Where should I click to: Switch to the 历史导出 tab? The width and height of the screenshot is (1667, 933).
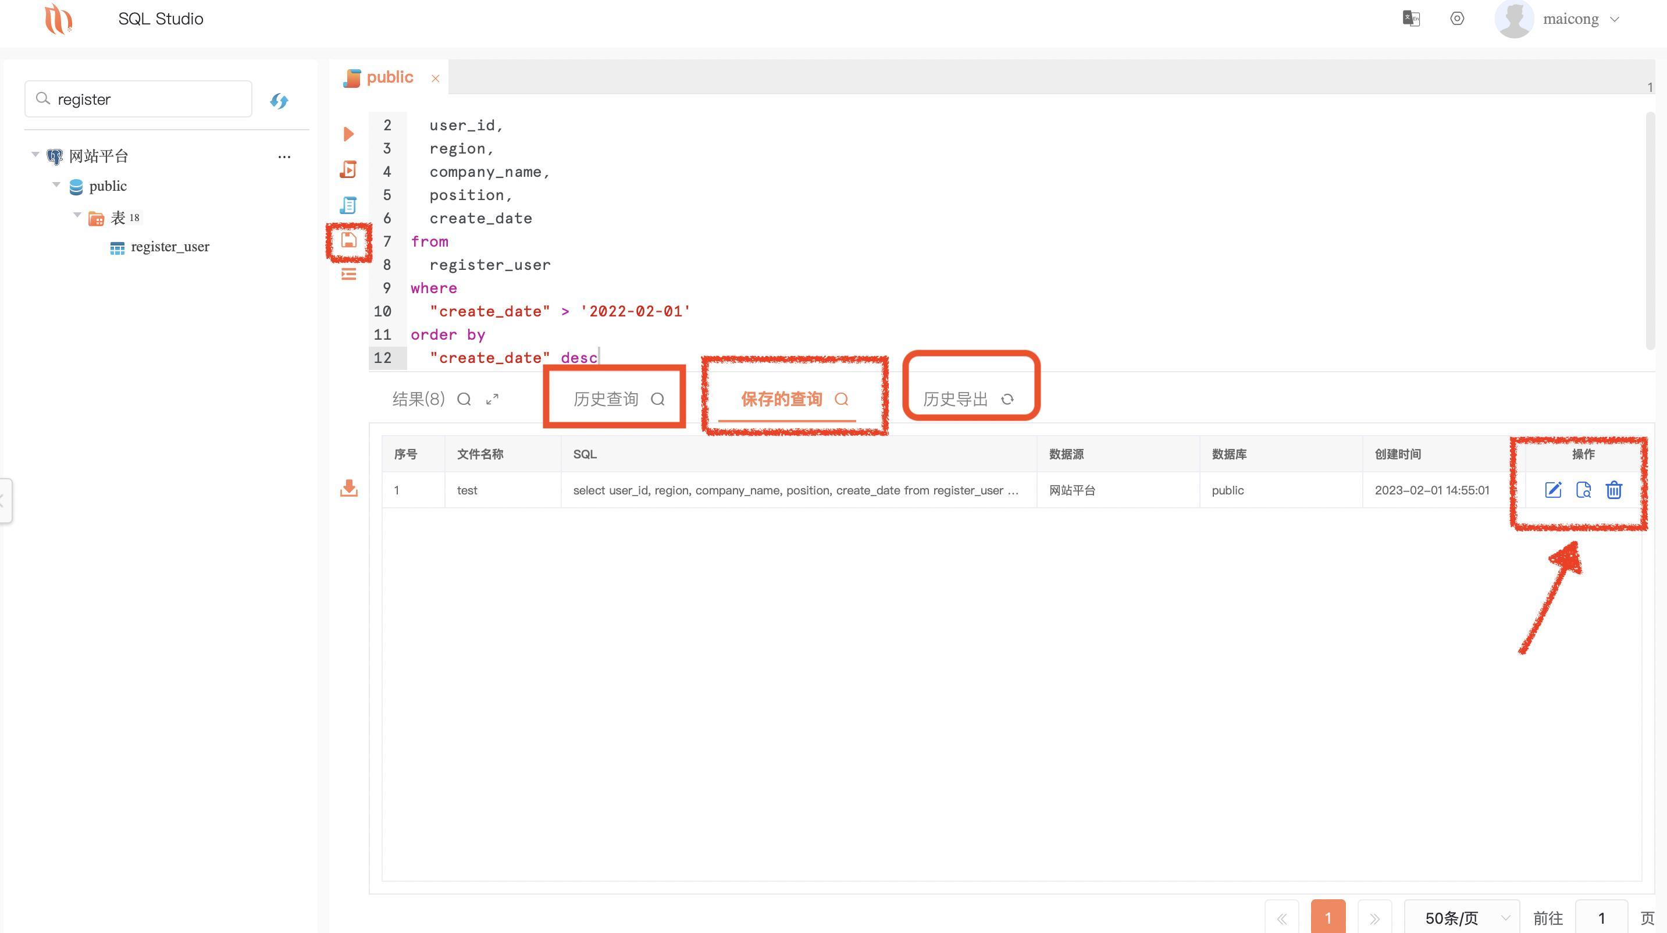coord(955,399)
